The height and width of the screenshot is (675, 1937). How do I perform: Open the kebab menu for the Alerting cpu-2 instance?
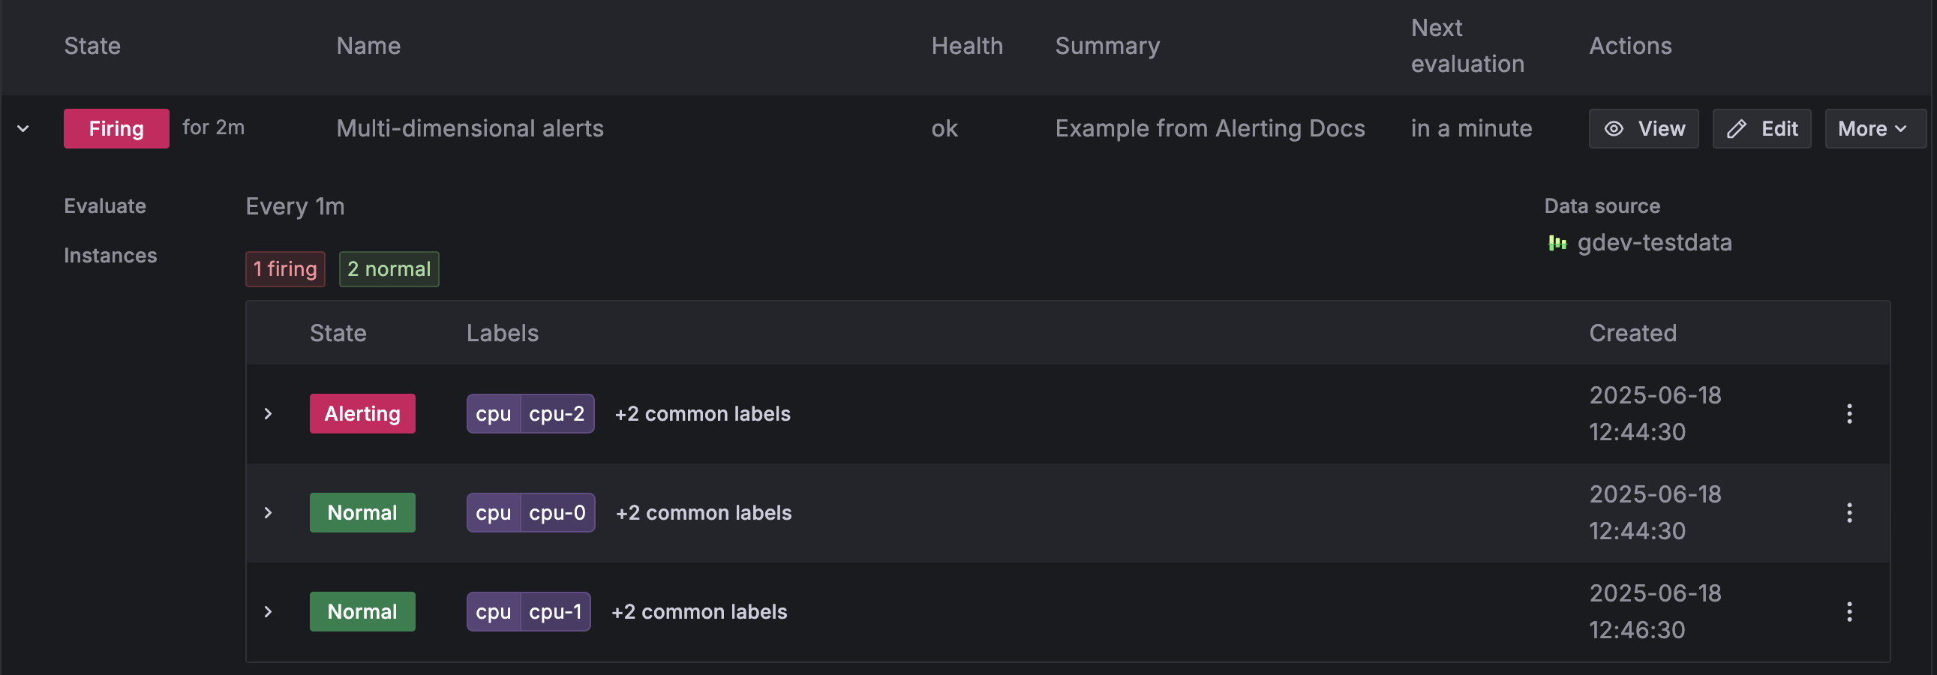point(1850,413)
